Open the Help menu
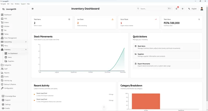 pyautogui.click(x=28, y=4)
